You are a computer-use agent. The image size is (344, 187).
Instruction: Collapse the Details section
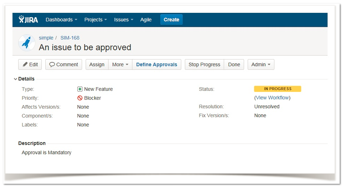point(16,79)
